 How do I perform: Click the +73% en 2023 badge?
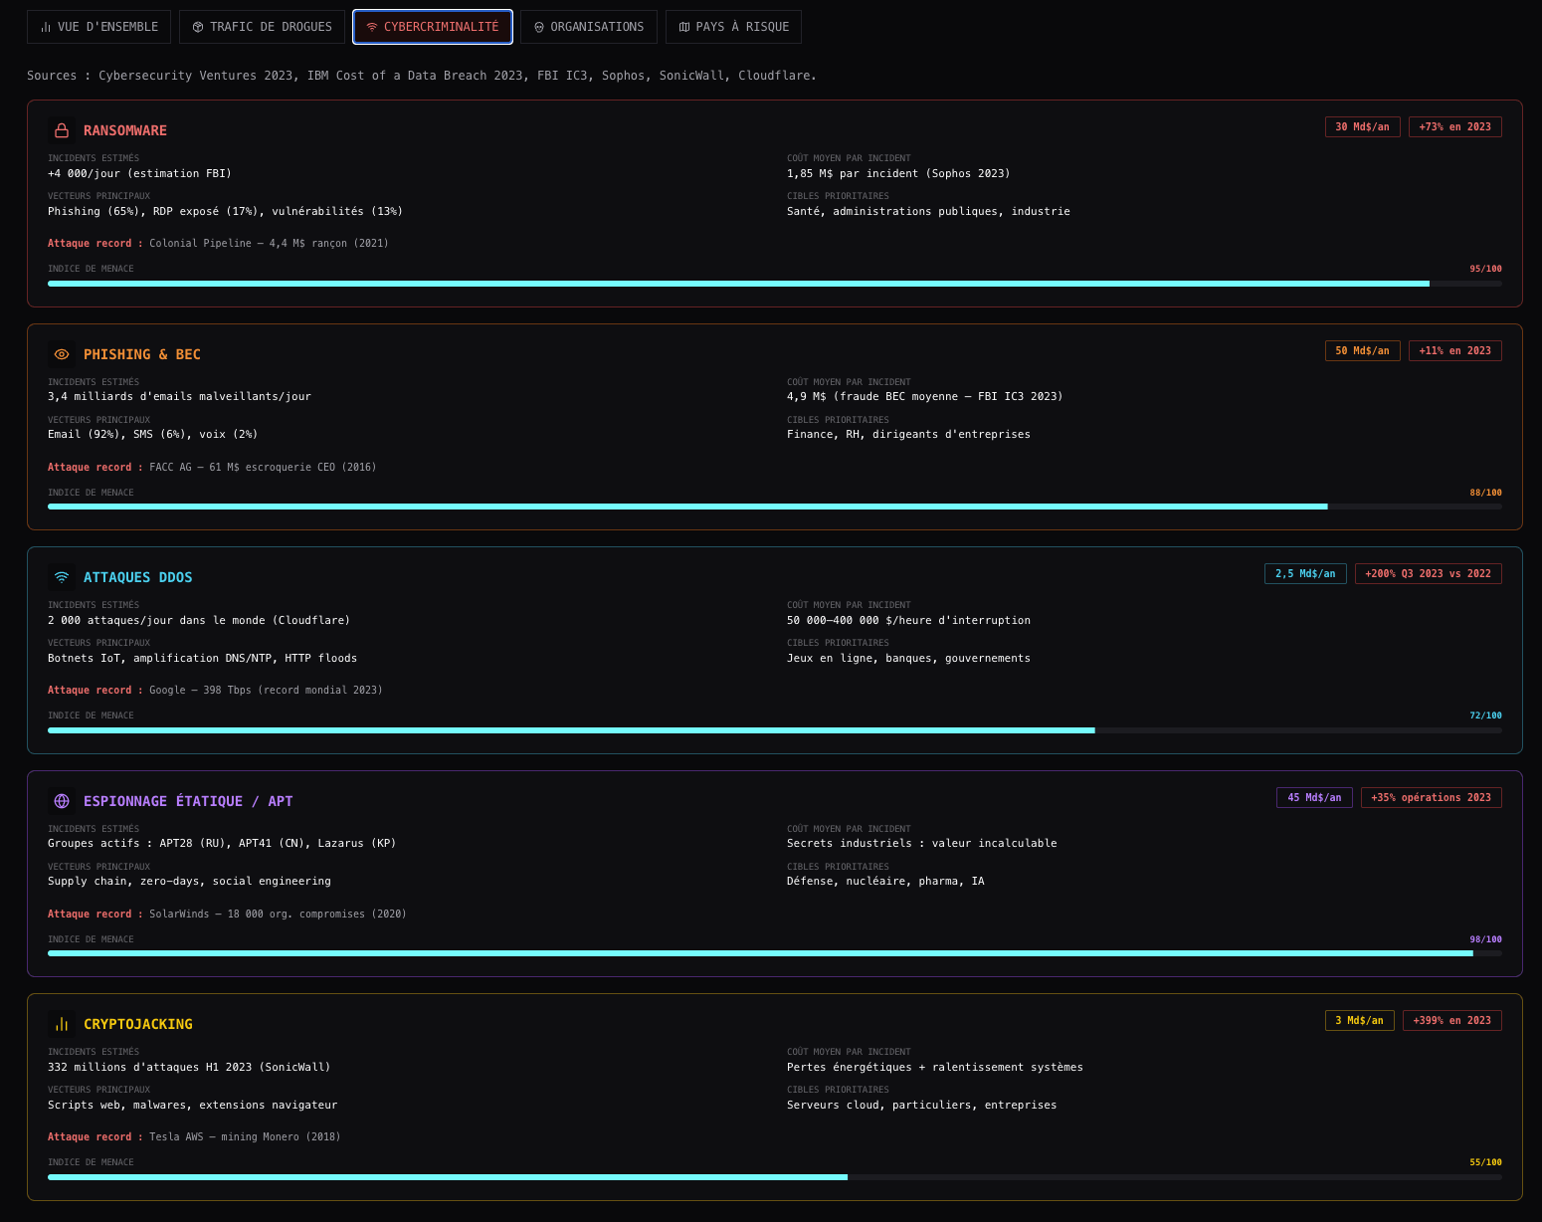coord(1454,126)
